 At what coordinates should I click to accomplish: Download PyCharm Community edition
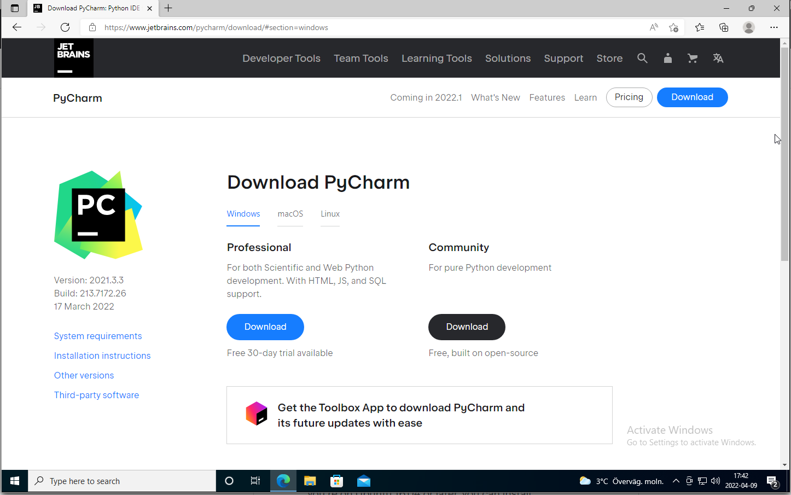pyautogui.click(x=467, y=327)
